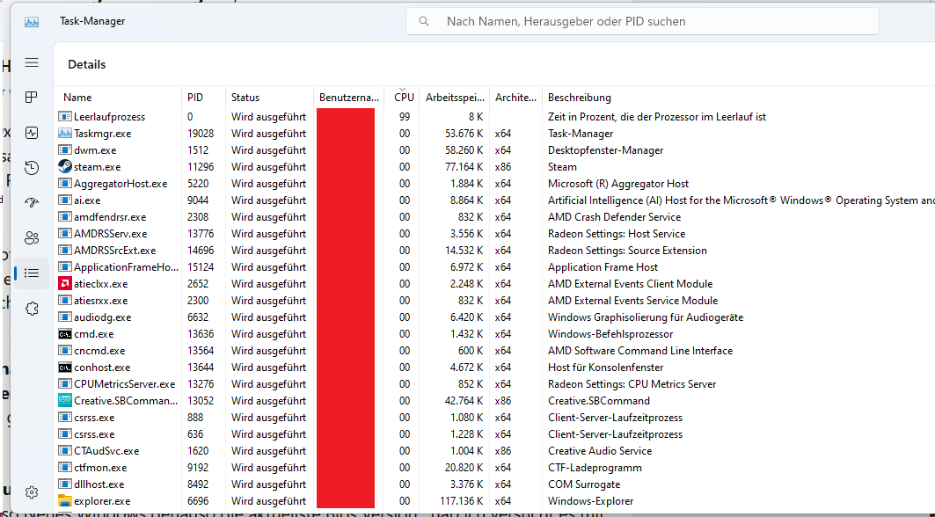The image size is (935, 517).
Task: Sort by the Benutzername column header
Action: pos(349,98)
